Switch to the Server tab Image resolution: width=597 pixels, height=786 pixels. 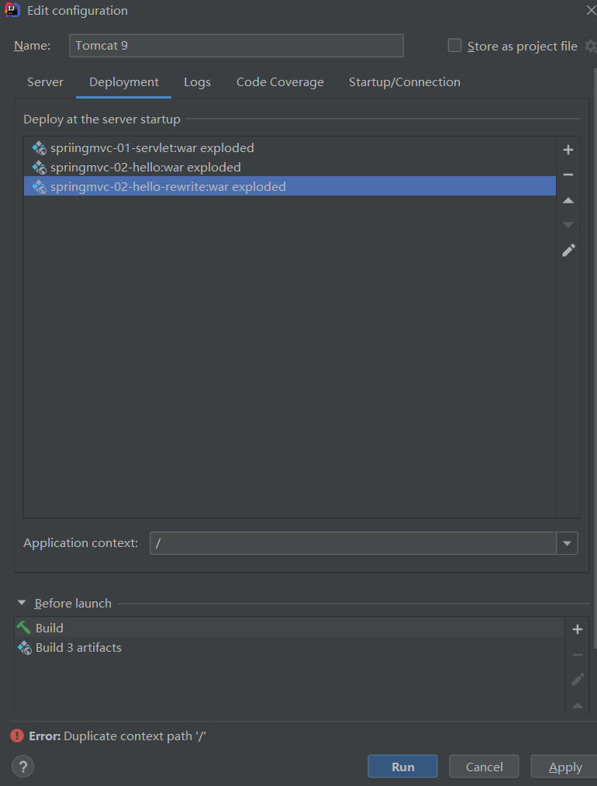45,81
